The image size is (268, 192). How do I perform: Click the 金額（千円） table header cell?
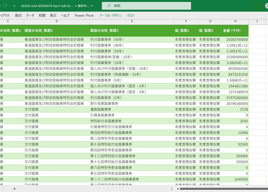(235, 31)
